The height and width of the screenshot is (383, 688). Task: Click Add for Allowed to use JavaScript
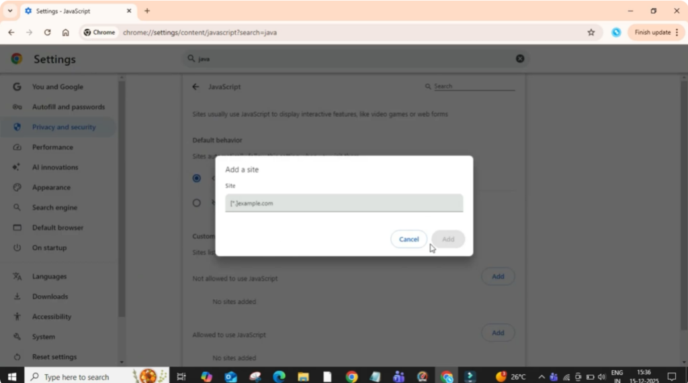click(498, 333)
